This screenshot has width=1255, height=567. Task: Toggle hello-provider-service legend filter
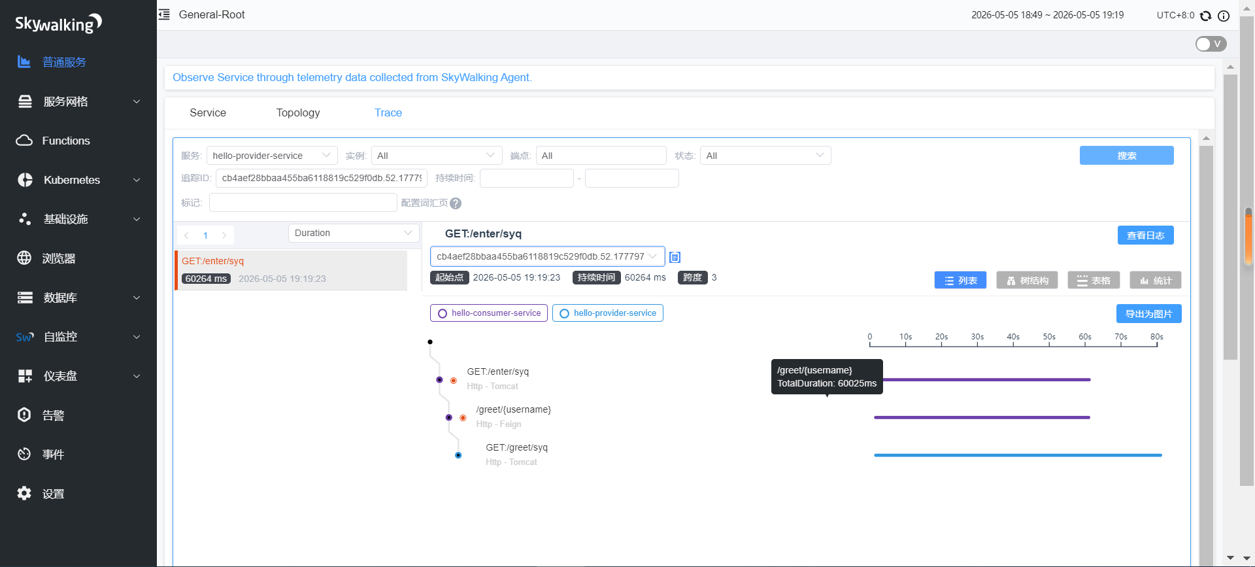(x=608, y=313)
